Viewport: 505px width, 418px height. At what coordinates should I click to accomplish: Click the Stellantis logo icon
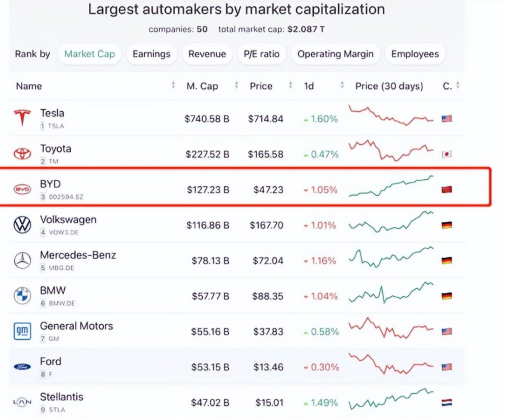click(22, 402)
